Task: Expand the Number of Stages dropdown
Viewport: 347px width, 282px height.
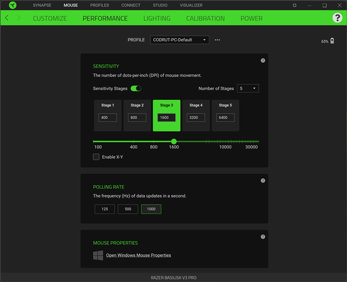Action: coord(247,88)
